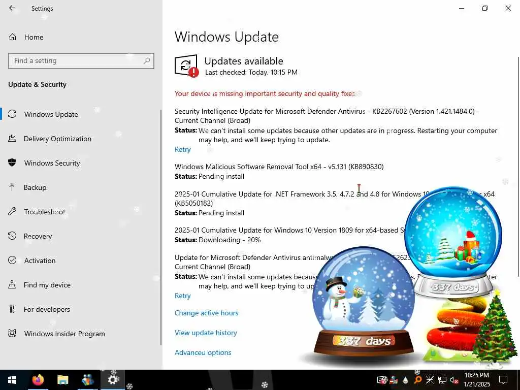Click 'Last checked: Today, 10:15 PM' text

pos(251,72)
